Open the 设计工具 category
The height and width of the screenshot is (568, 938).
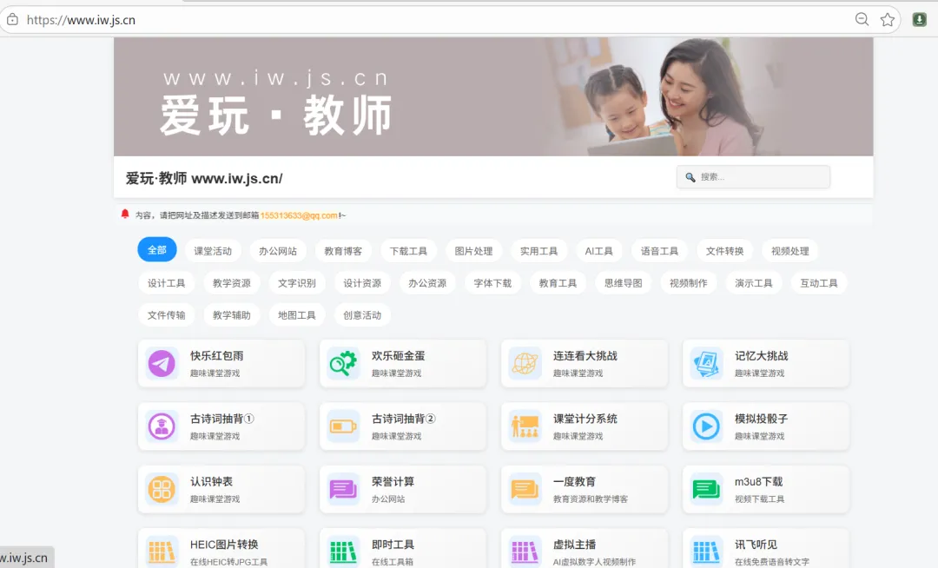pos(166,283)
